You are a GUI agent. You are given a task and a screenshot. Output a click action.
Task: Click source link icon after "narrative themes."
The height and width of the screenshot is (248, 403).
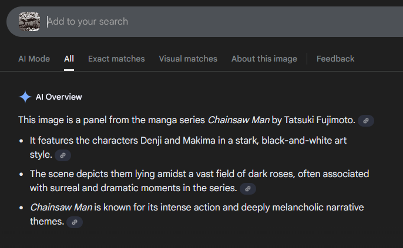click(75, 222)
